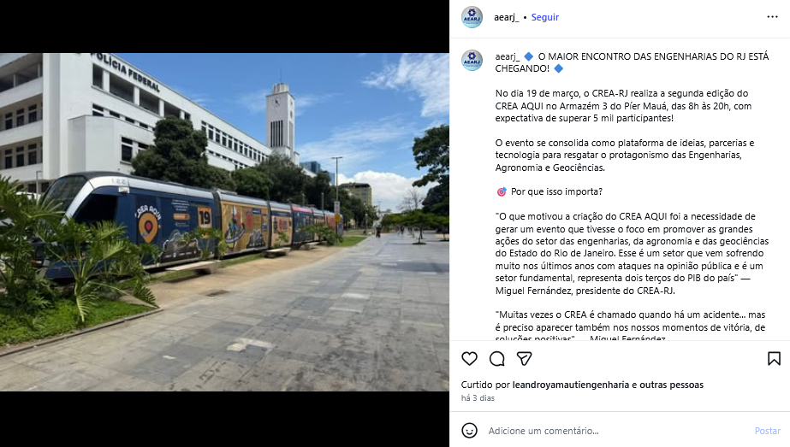The image size is (790, 447).
Task: Save post with the bookmark icon
Action: pyautogui.click(x=774, y=358)
